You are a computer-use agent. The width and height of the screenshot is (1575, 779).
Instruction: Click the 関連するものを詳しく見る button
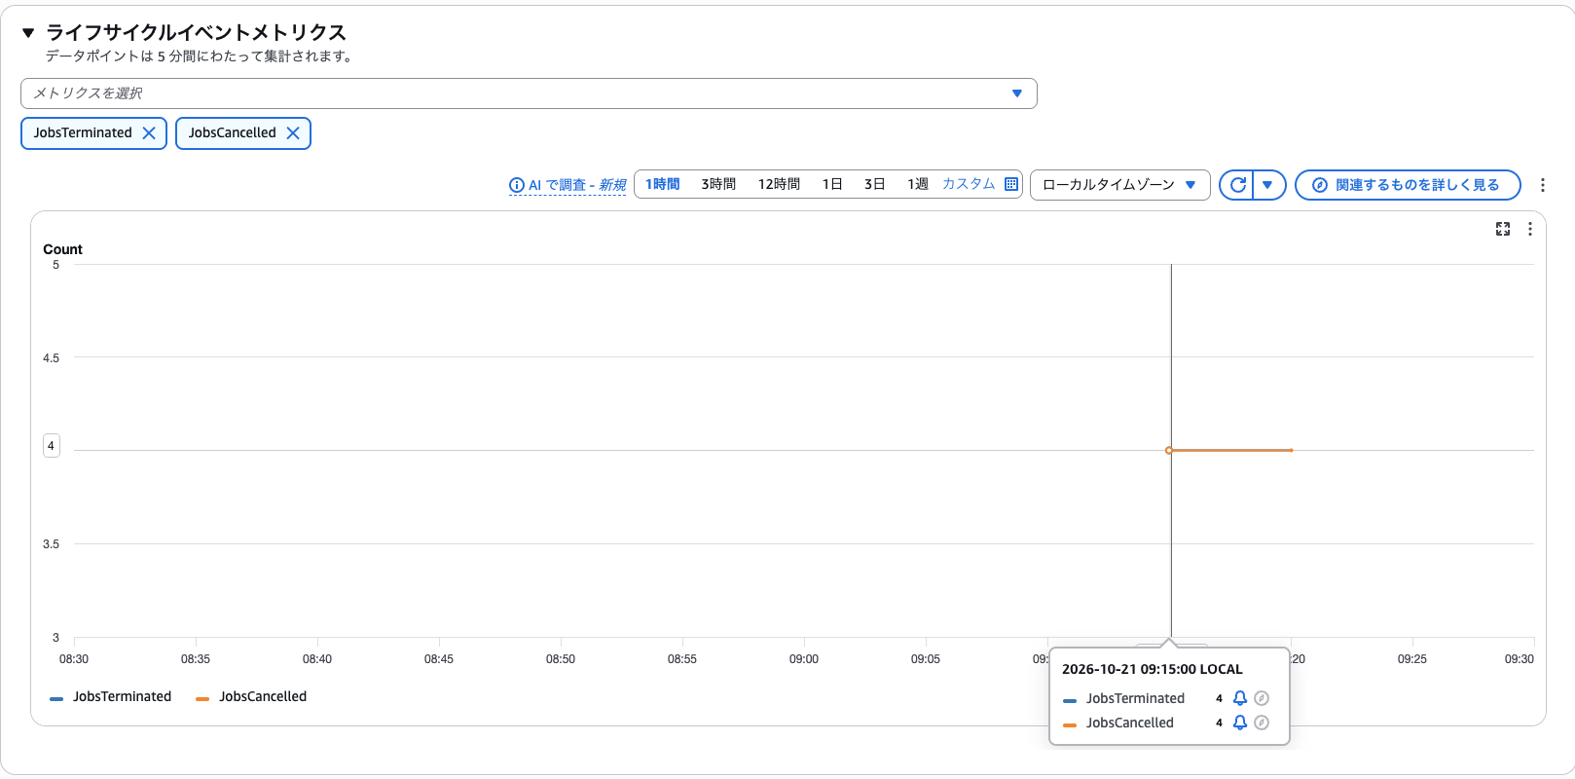pos(1408,185)
